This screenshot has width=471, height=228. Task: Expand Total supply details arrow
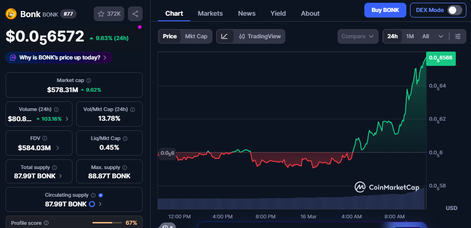60,176
